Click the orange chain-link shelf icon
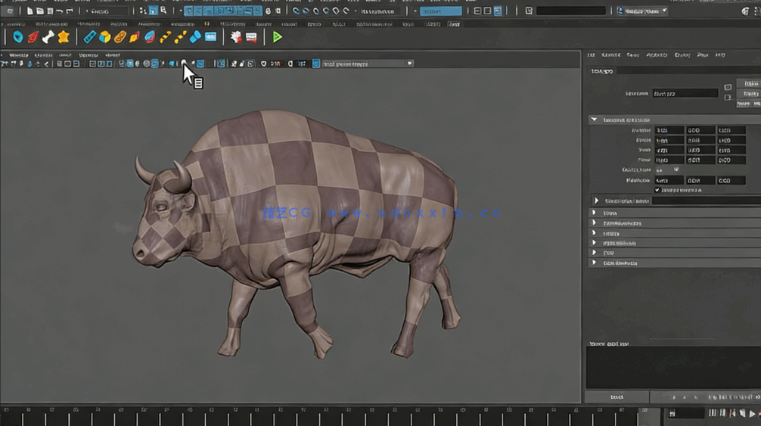 coord(120,37)
